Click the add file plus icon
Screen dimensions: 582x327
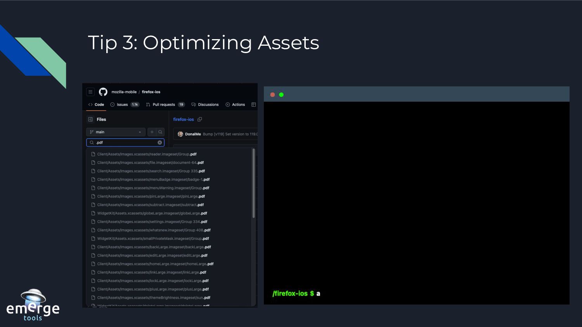click(152, 132)
